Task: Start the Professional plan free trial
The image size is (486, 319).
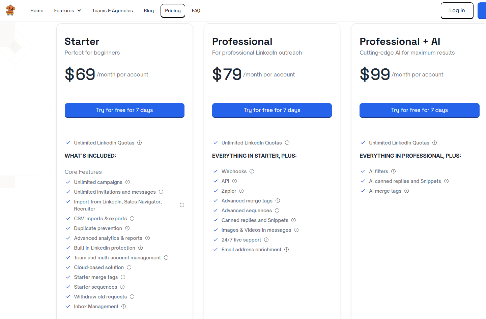Action: [x=272, y=110]
